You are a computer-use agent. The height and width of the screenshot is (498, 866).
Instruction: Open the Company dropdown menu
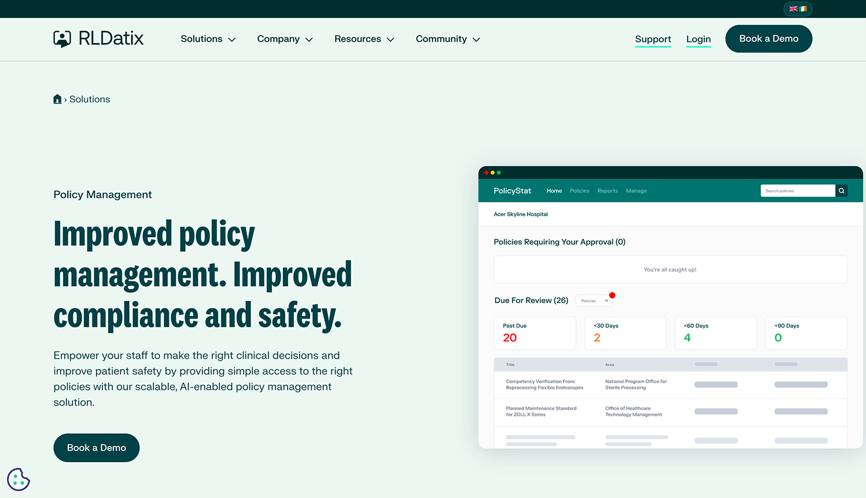click(x=285, y=39)
